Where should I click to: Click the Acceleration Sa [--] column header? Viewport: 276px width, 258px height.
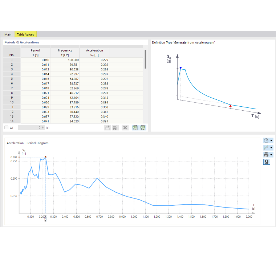coord(94,53)
